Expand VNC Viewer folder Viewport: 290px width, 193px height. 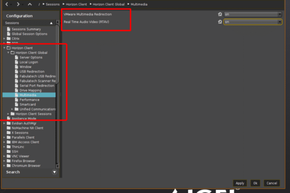4,156
